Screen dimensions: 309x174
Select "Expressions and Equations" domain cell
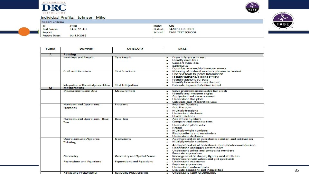coord(82,161)
